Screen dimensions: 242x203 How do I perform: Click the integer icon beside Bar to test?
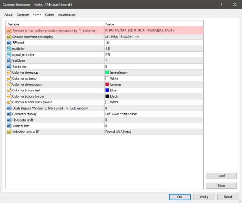pyautogui.click(x=9, y=67)
